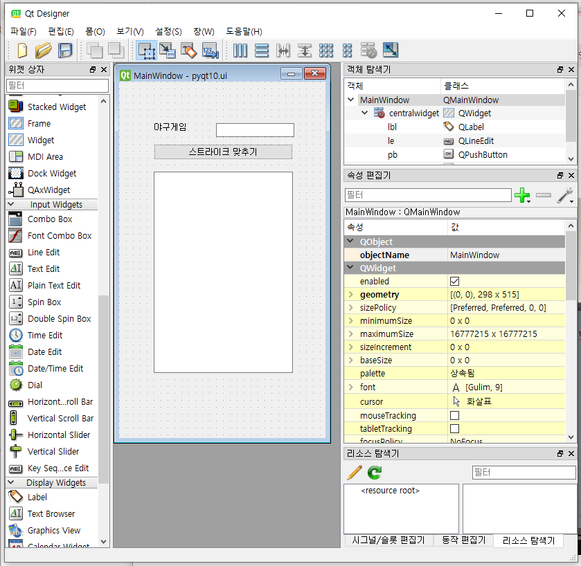The image size is (581, 566).
Task: Collapse centralwidget node in object inspector
Action: (x=365, y=113)
